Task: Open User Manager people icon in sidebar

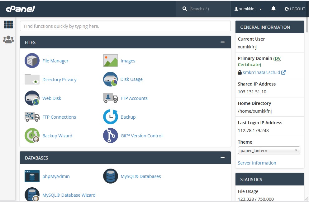Action: [x=8, y=39]
